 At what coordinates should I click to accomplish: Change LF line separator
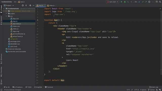click(132, 90)
